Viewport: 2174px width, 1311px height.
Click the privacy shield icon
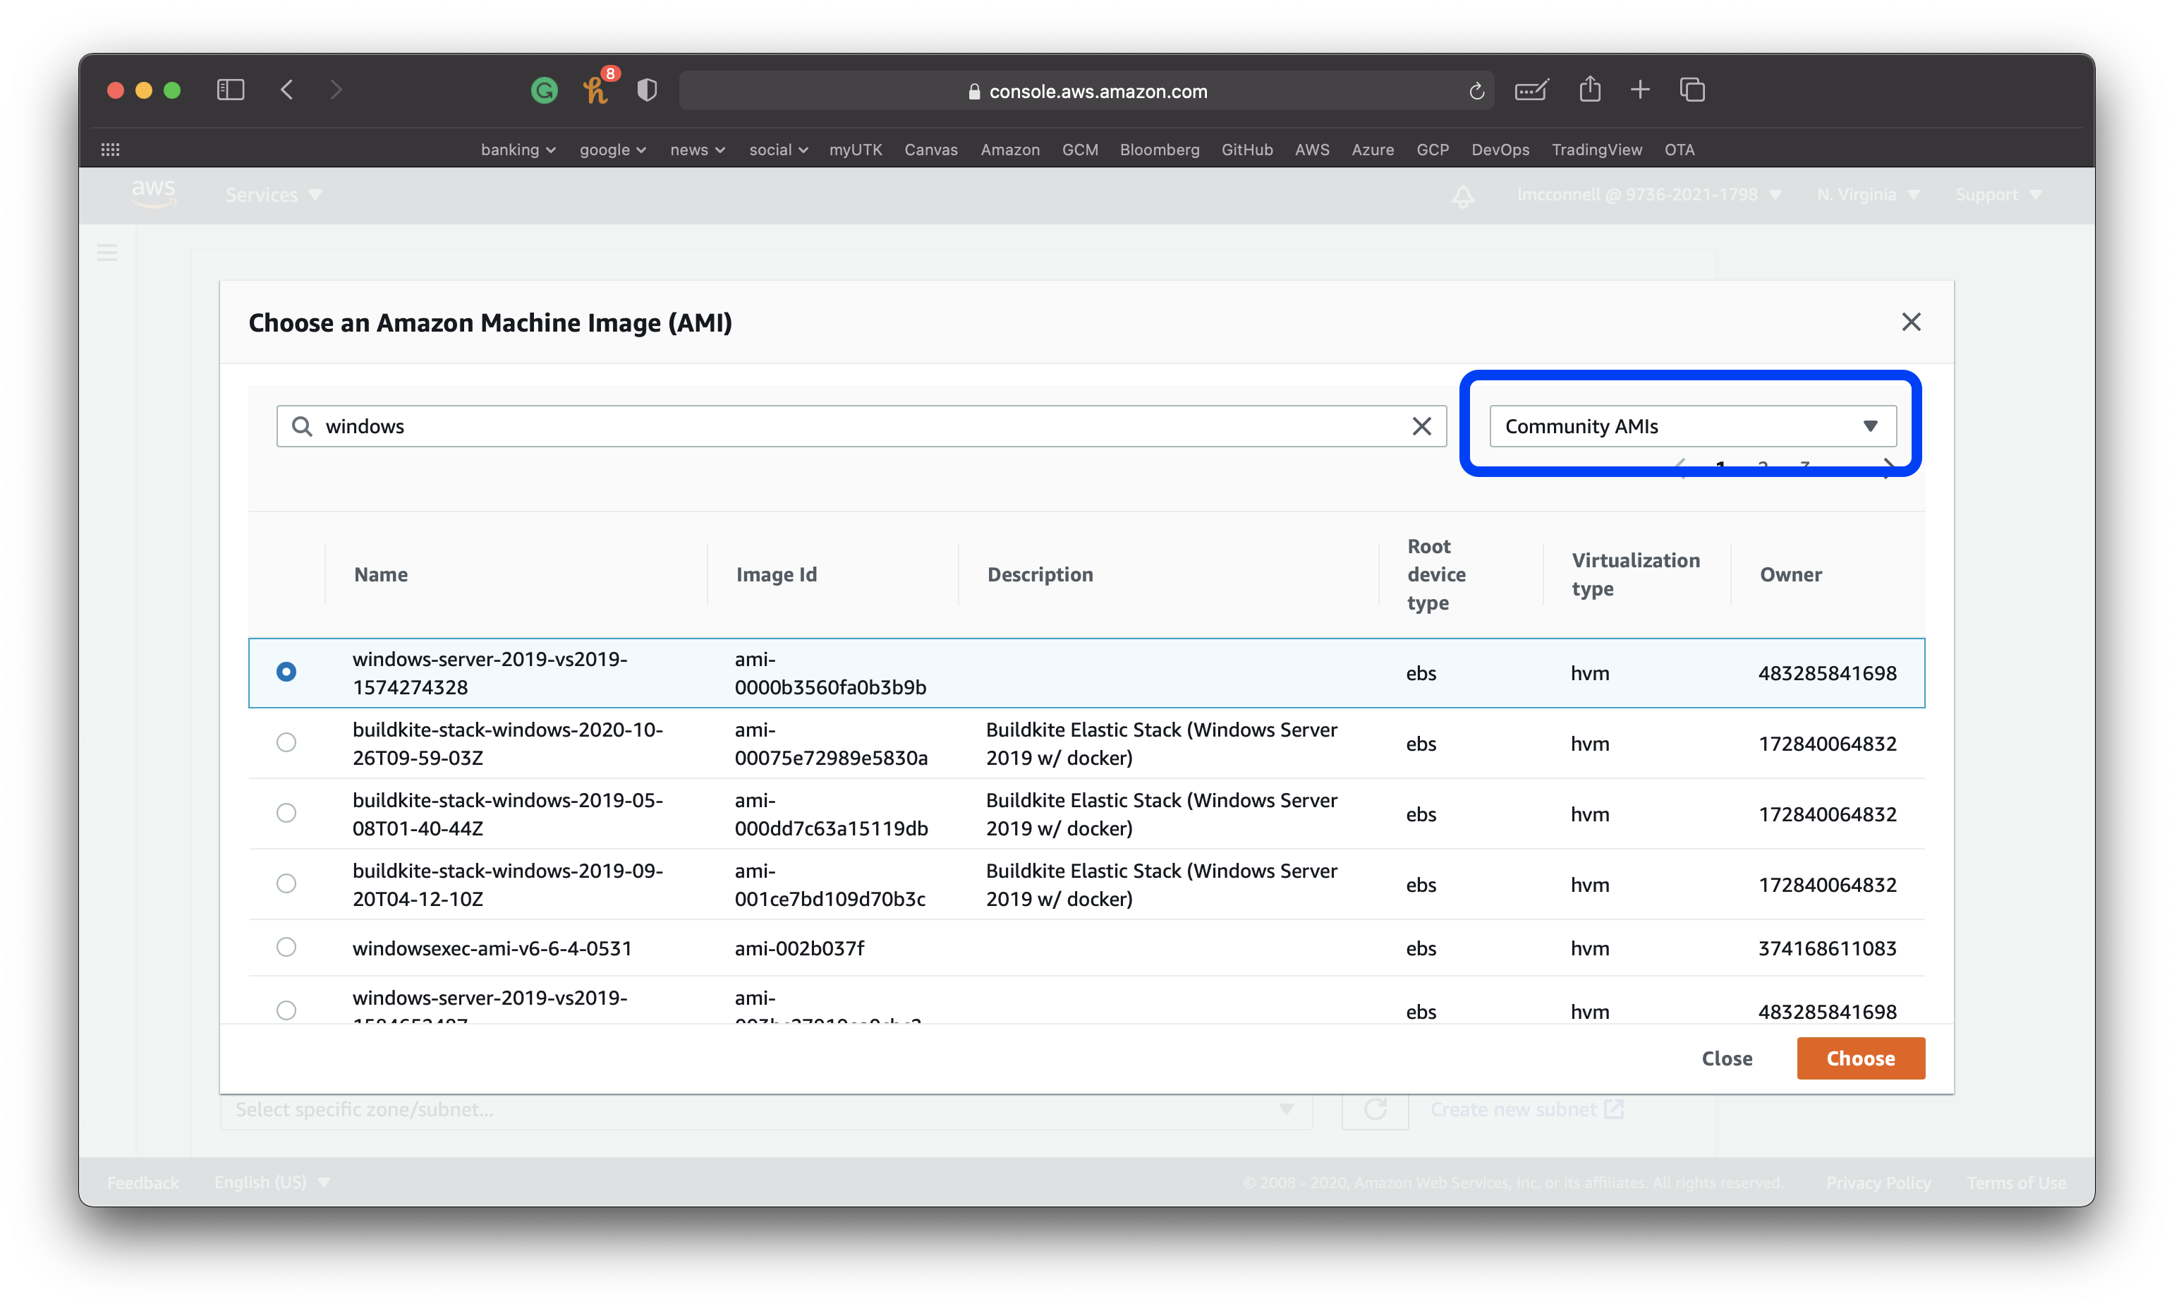(647, 90)
